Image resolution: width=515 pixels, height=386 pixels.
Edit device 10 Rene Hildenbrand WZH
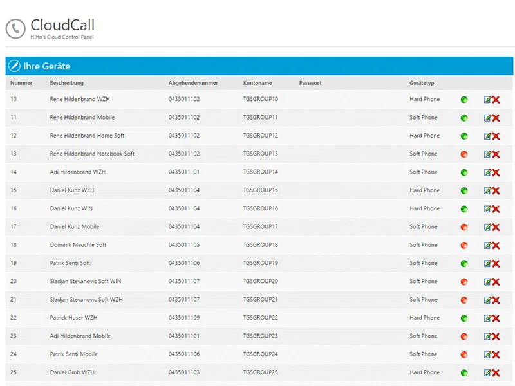click(x=487, y=100)
